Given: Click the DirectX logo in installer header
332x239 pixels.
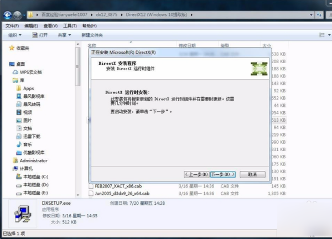Looking at the screenshot, I should tap(259, 69).
